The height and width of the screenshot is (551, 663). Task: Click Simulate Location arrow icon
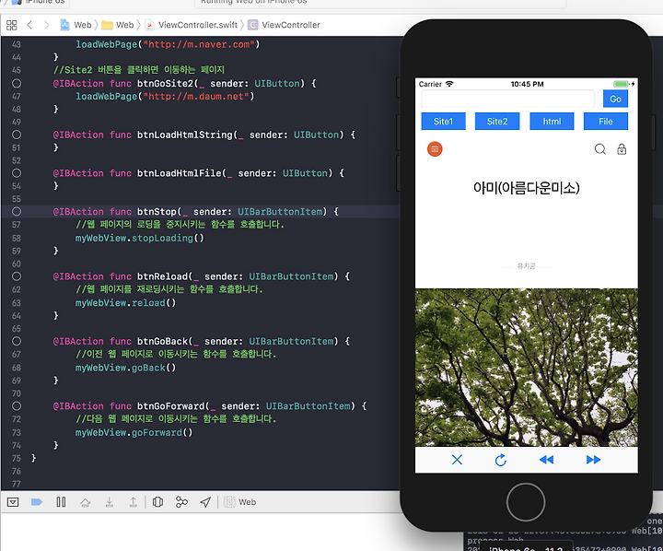205,502
